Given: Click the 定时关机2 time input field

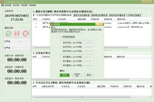Looking at the screenshot, I should point(88,47).
